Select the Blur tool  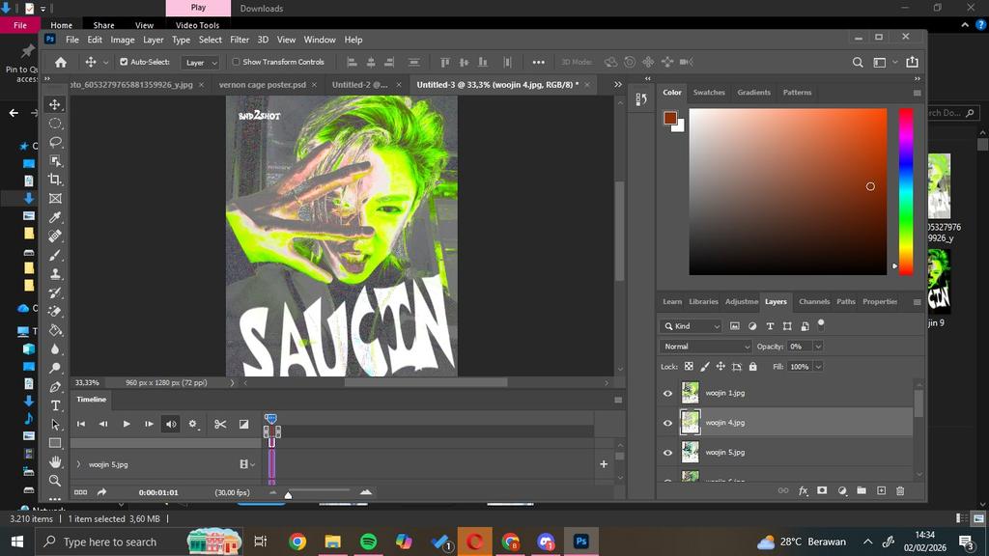[x=55, y=348]
